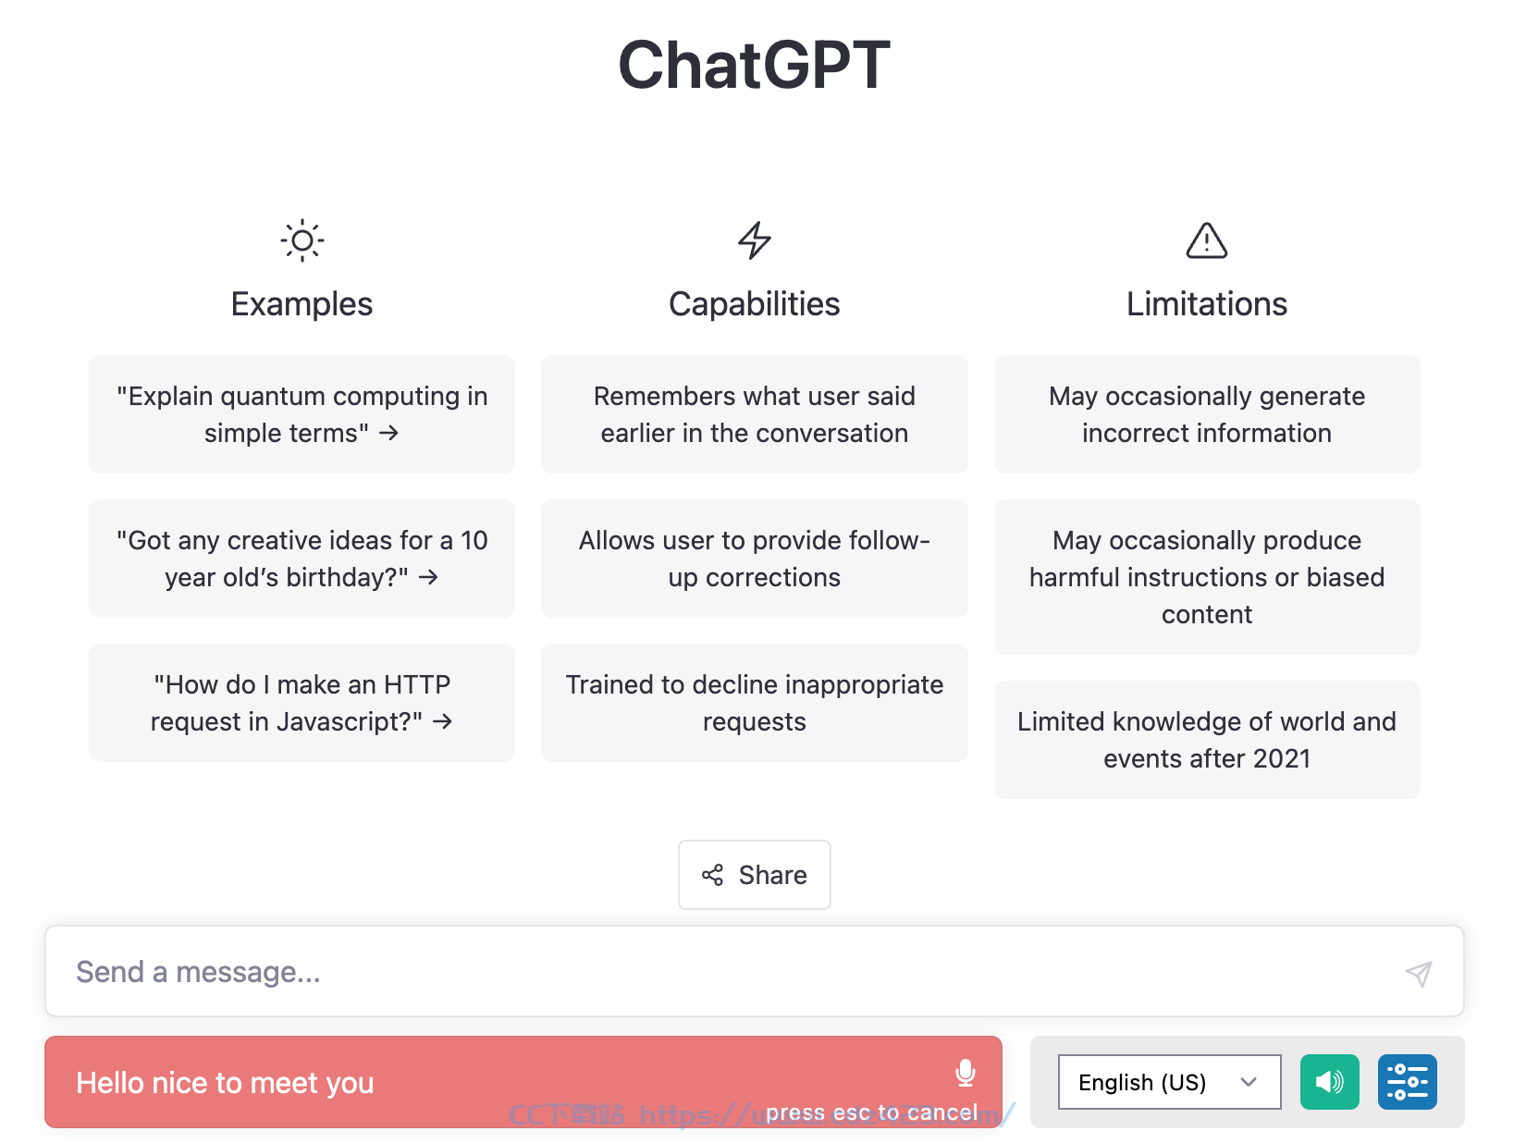Click the Share button
This screenshot has width=1526, height=1143.
click(755, 875)
